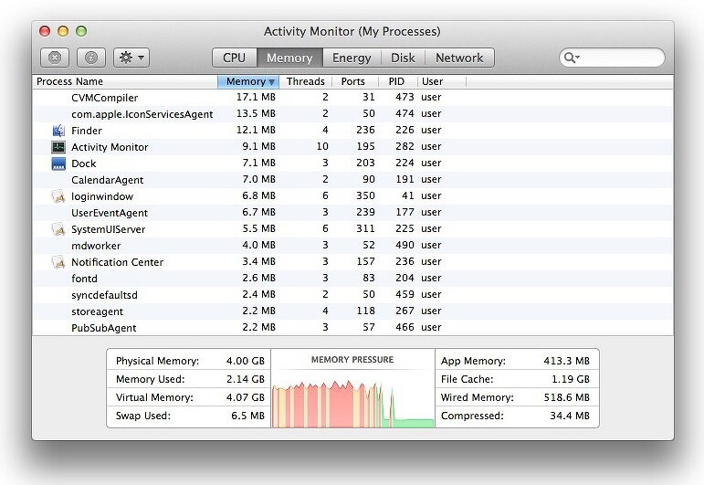The height and width of the screenshot is (485, 704).
Task: Click PID 473 cell
Action: click(405, 97)
